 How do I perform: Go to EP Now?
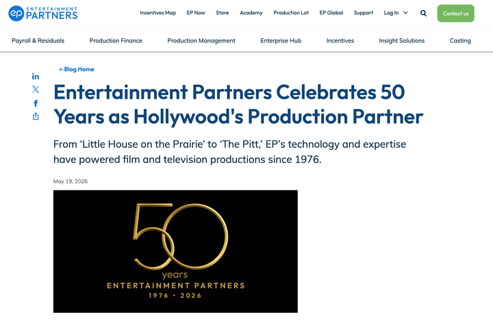(x=196, y=12)
